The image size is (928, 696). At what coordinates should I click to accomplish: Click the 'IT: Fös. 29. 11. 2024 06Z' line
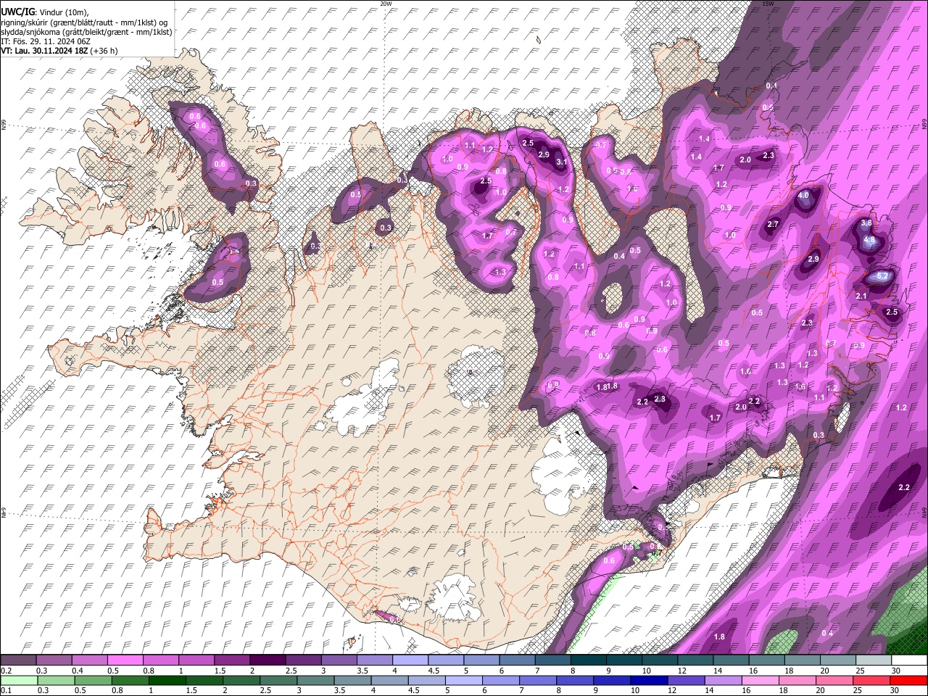(x=46, y=41)
